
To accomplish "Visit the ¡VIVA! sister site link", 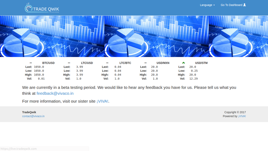I will 102,101.
